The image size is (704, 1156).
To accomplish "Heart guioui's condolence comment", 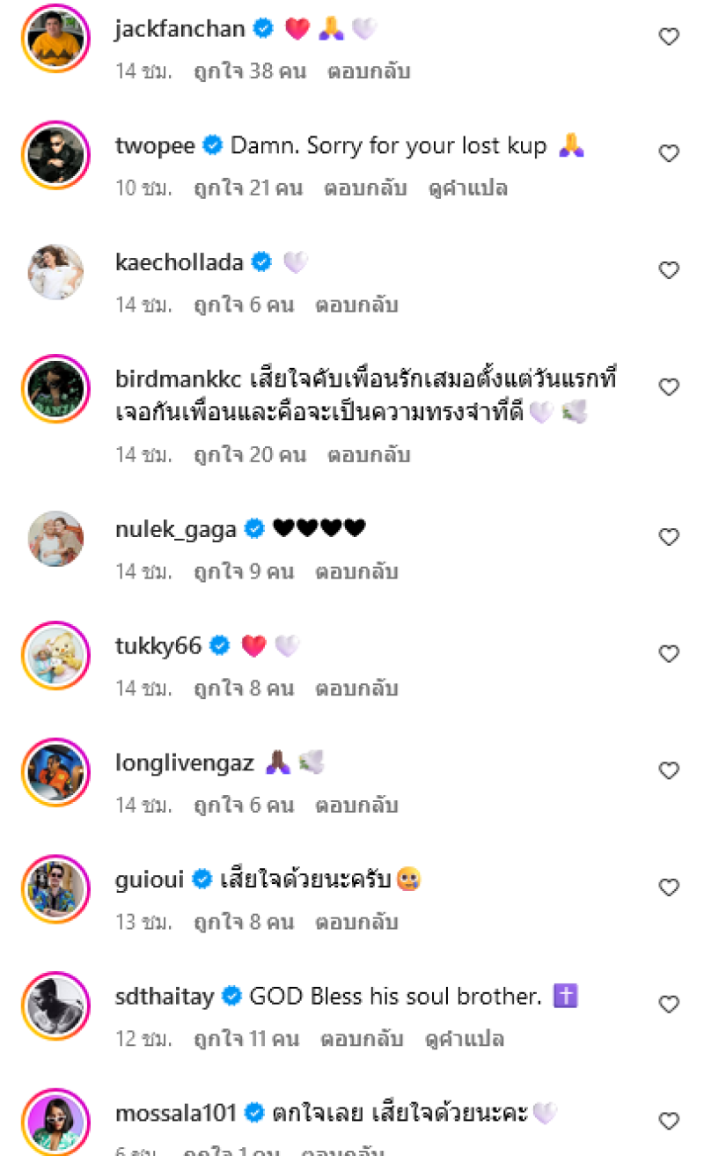I will point(669,887).
